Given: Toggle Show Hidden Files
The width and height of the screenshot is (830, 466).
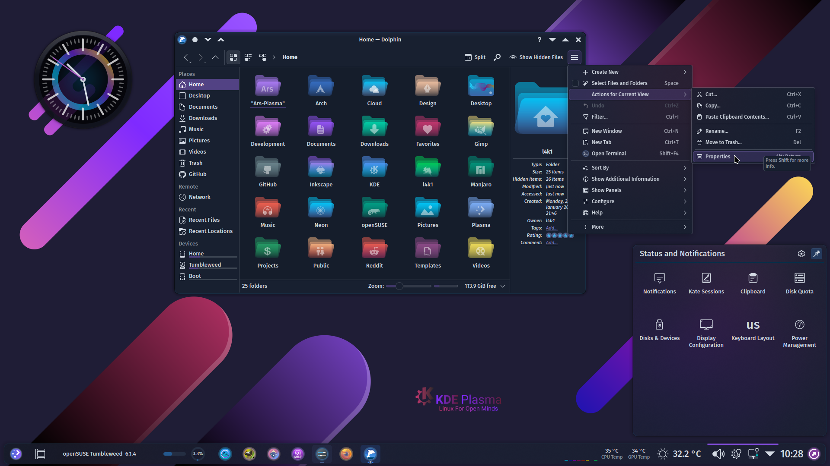Looking at the screenshot, I should click(536, 57).
